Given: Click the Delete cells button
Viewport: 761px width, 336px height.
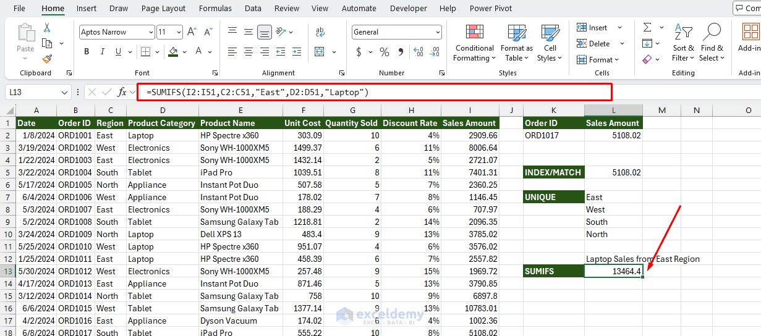Looking at the screenshot, I should [593, 43].
